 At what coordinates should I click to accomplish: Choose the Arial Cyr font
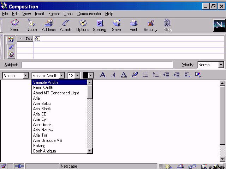59,119
